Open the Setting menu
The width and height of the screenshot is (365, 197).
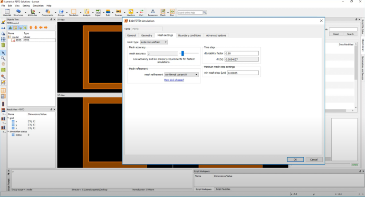click(26, 6)
